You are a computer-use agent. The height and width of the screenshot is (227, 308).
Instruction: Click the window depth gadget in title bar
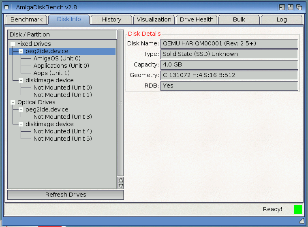[299, 7]
